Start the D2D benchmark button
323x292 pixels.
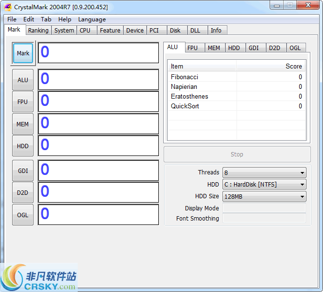coord(23,192)
